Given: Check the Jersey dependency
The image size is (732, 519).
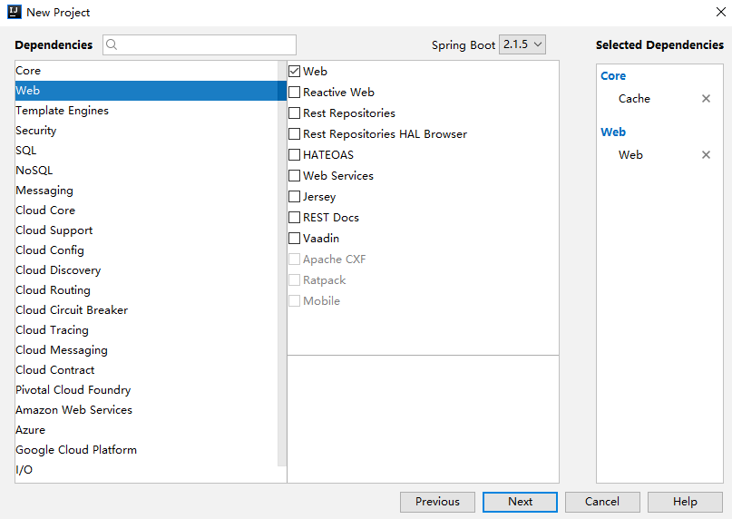Looking at the screenshot, I should click(x=294, y=196).
